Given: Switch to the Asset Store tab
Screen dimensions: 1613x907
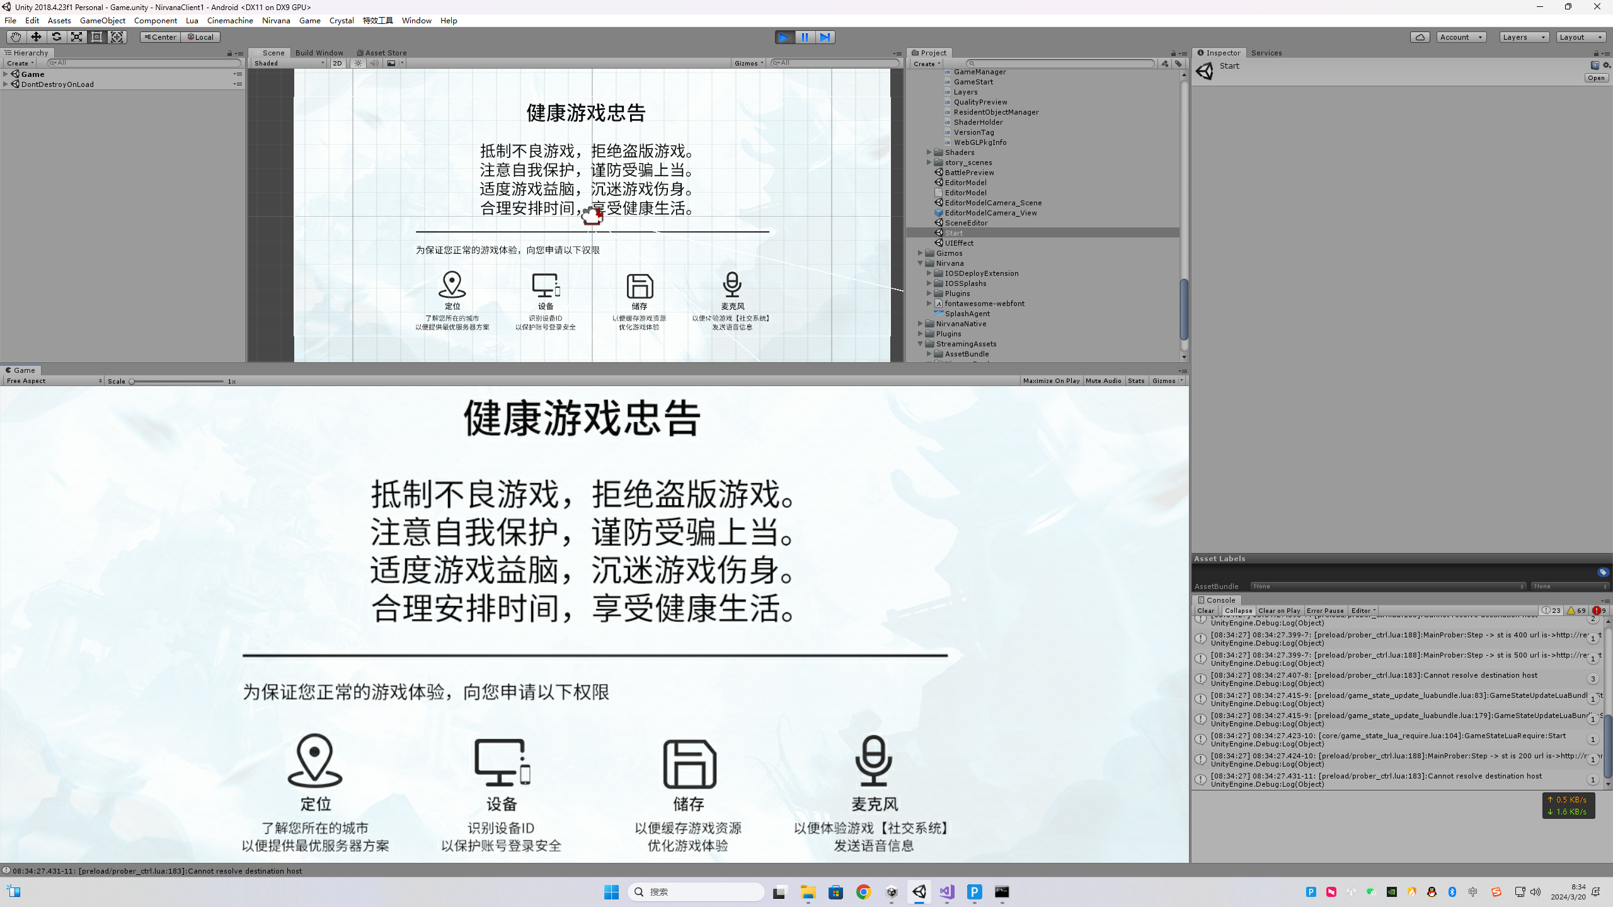Looking at the screenshot, I should coord(382,53).
